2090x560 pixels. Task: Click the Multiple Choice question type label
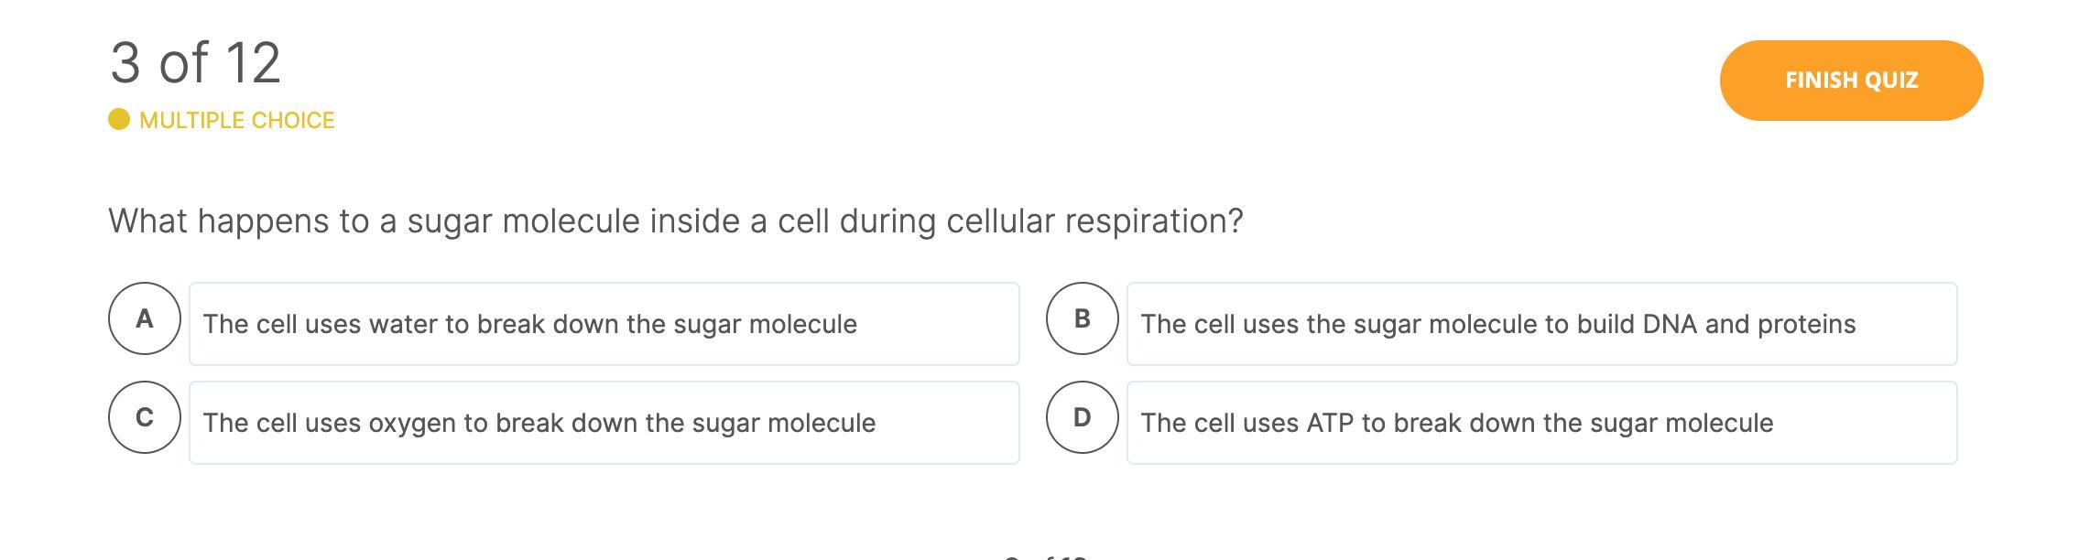point(236,121)
